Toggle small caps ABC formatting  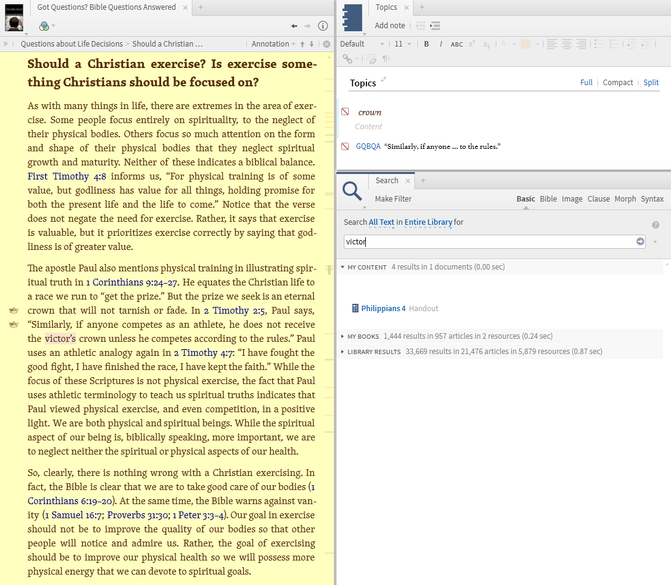point(457,44)
